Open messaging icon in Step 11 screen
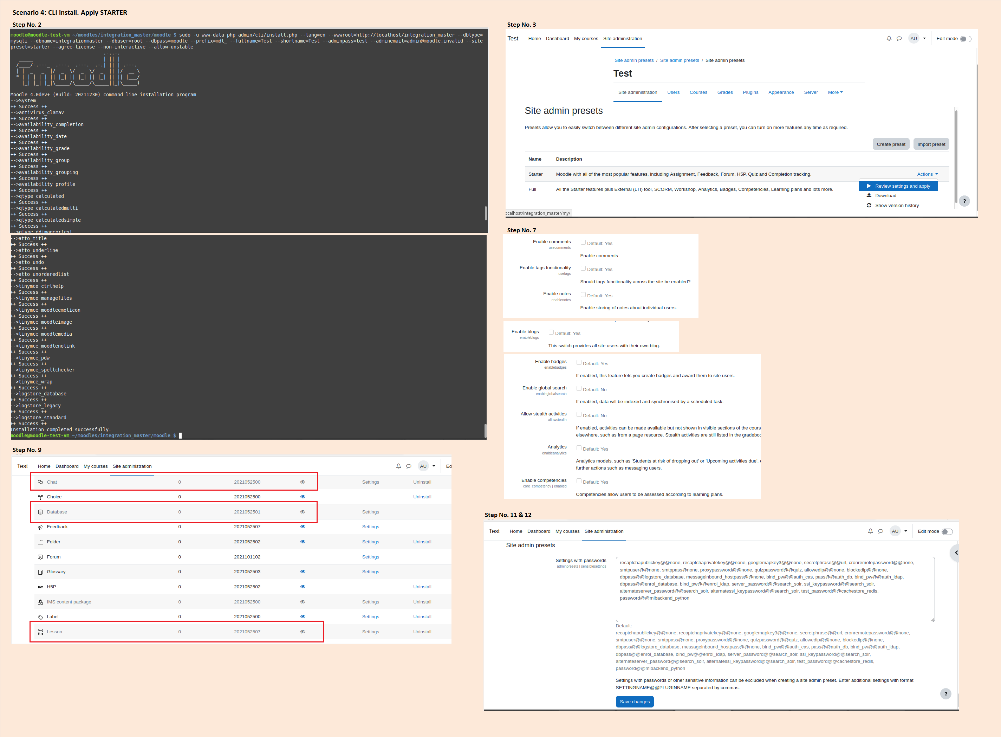This screenshot has height=737, width=1001. (x=880, y=531)
